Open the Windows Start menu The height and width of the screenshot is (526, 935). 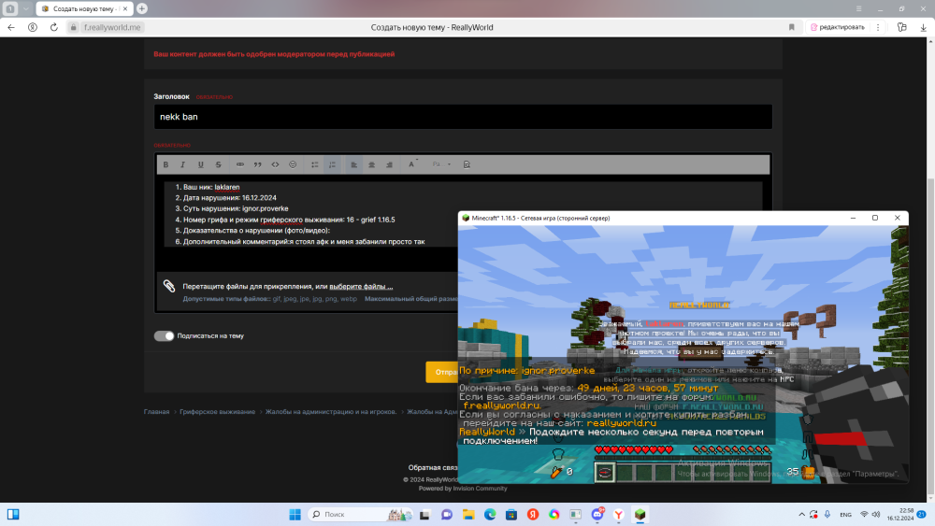[x=295, y=514]
